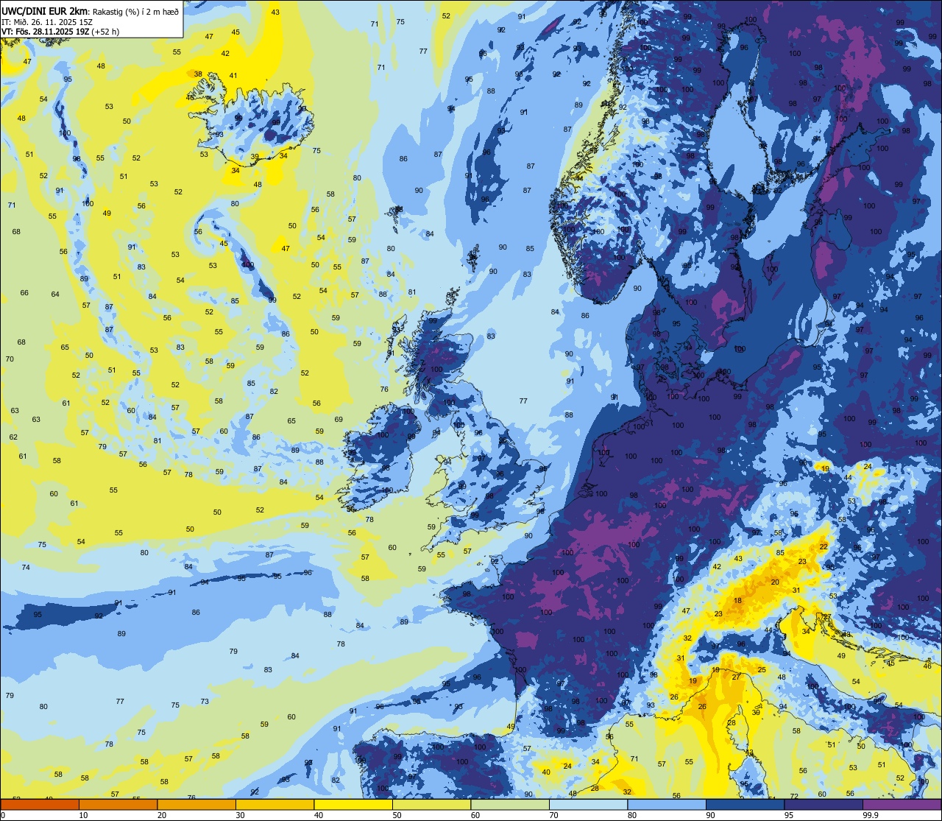The image size is (942, 821).
Task: Click the 70–80% light blue legend swatch
Action: [x=588, y=804]
